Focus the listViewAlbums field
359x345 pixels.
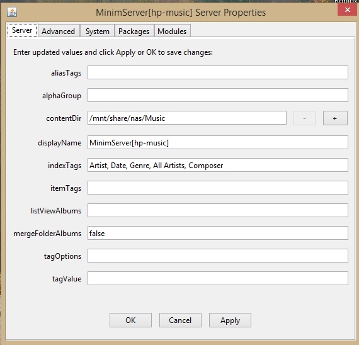click(x=218, y=210)
